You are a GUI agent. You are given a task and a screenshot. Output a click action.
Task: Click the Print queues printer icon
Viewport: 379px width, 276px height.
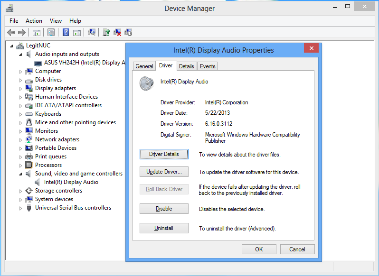pos(29,156)
